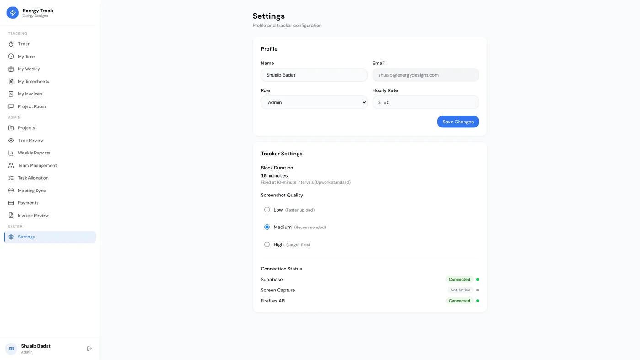Click the "Shuaib Badat" name in sidebar footer
Viewport: 640px width, 360px height.
click(x=36, y=346)
